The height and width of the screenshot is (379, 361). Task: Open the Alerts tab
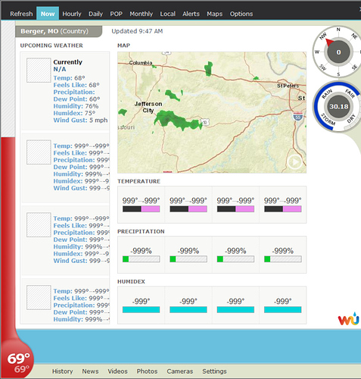click(191, 14)
